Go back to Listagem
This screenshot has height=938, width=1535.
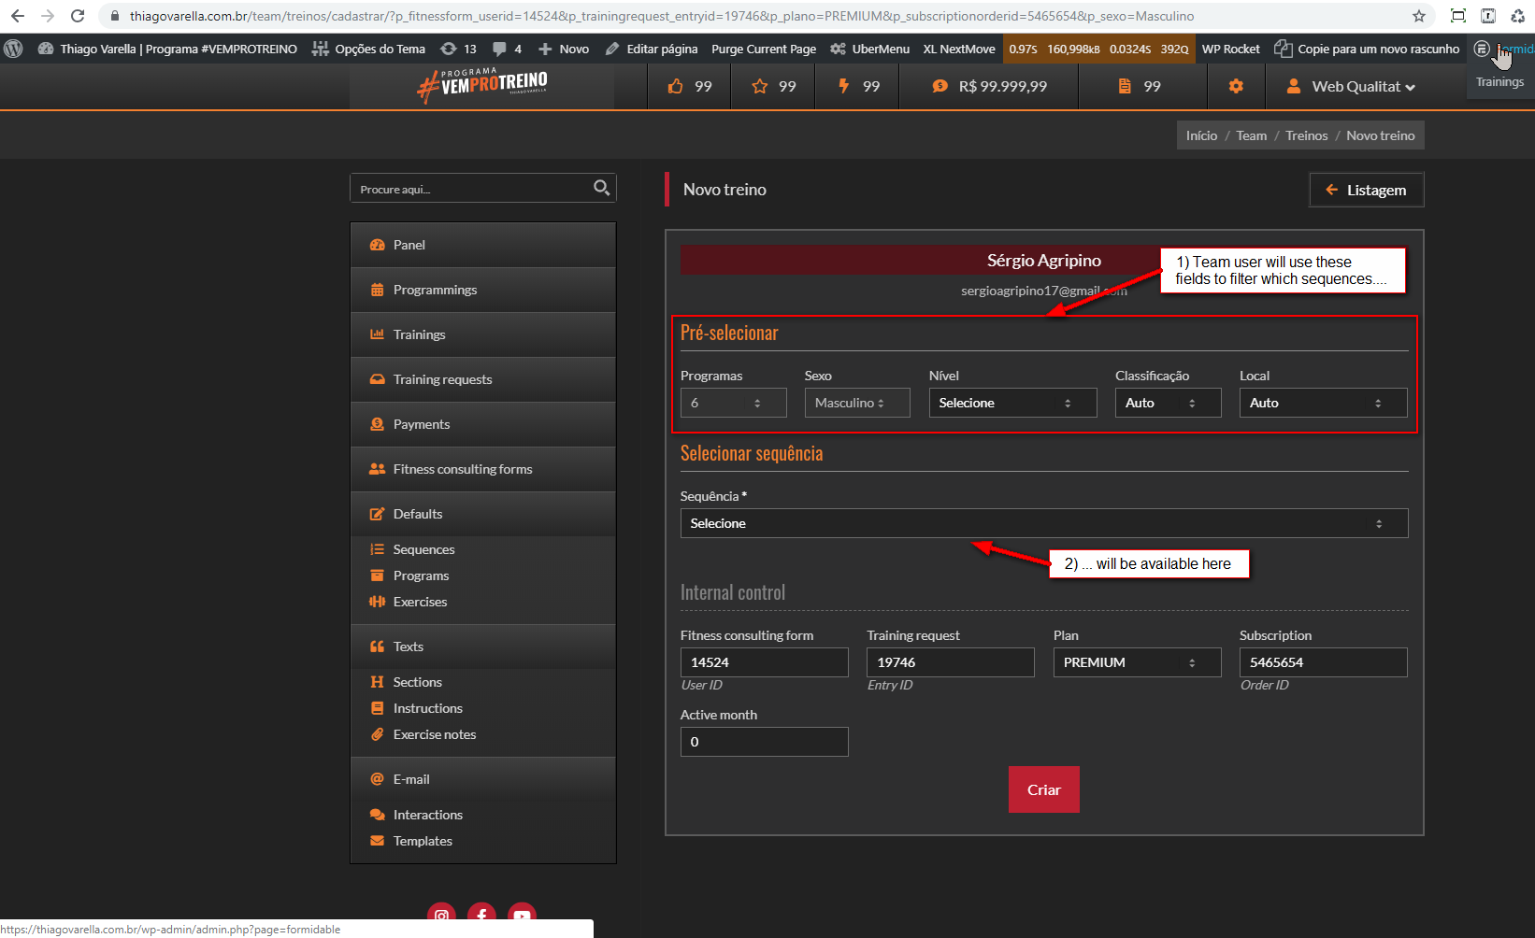tap(1366, 190)
